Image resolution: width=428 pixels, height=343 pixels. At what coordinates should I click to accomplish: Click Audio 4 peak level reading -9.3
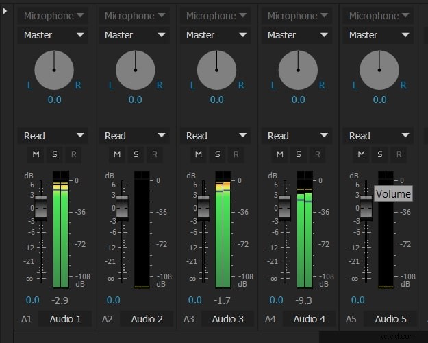303,300
